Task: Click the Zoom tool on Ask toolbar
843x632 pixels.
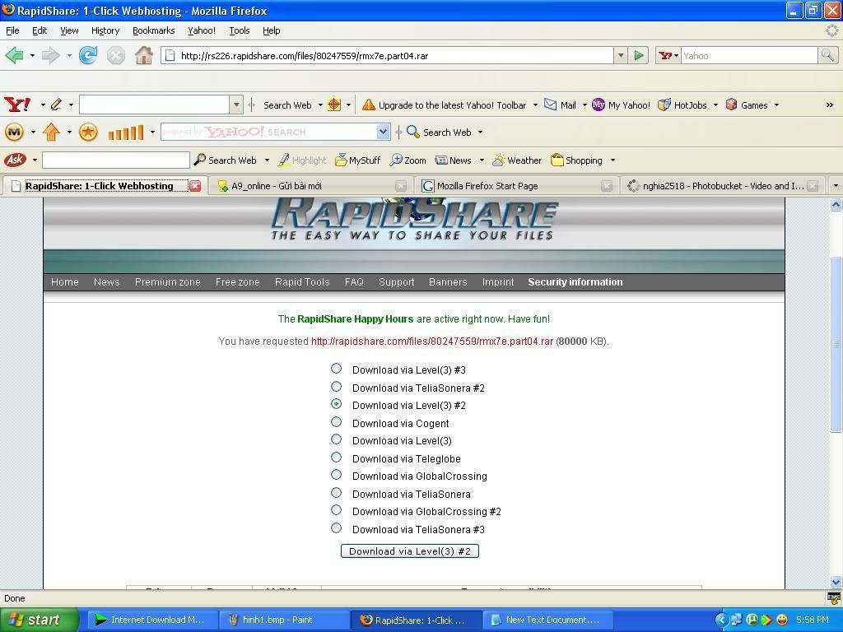Action: [x=408, y=160]
